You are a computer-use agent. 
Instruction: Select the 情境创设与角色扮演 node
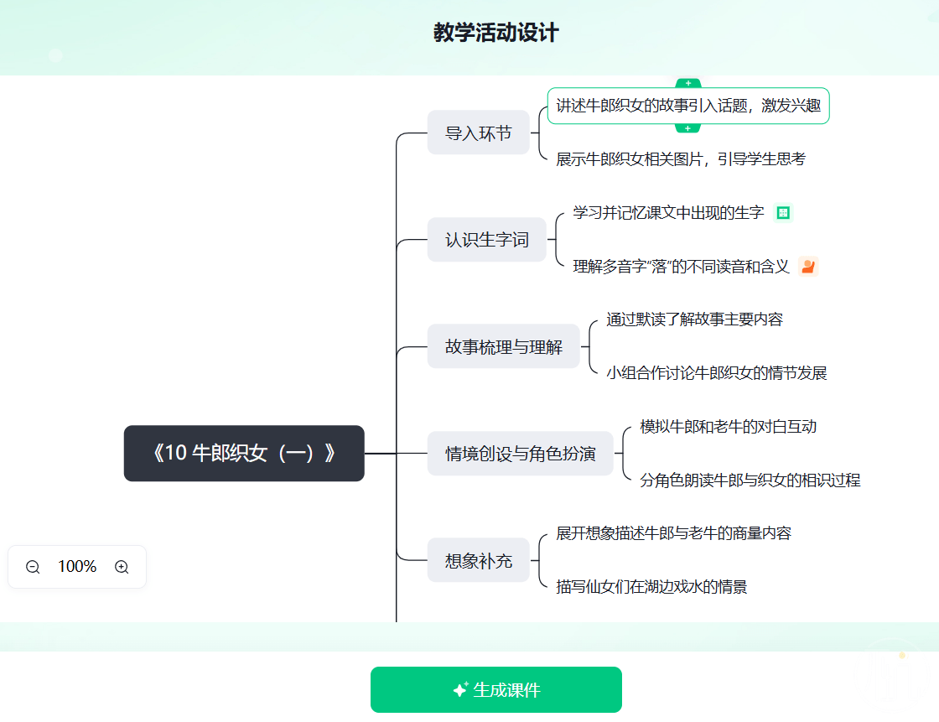[521, 454]
